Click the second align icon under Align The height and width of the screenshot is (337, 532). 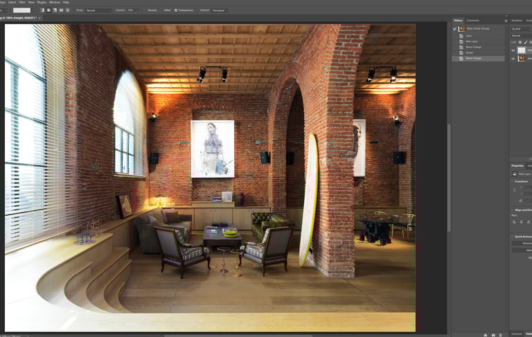[521, 222]
